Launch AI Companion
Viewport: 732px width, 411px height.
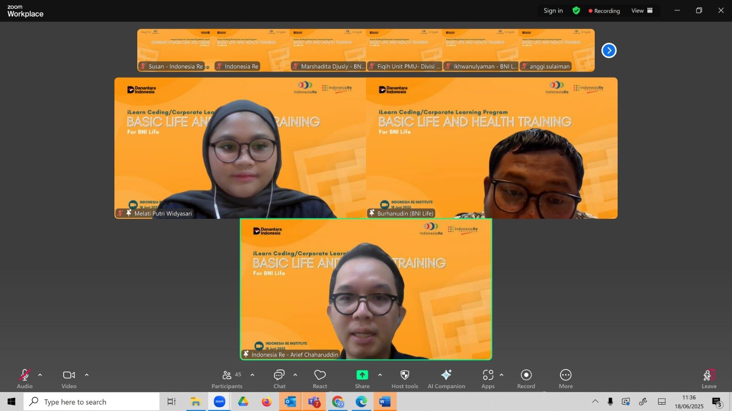pos(447,379)
